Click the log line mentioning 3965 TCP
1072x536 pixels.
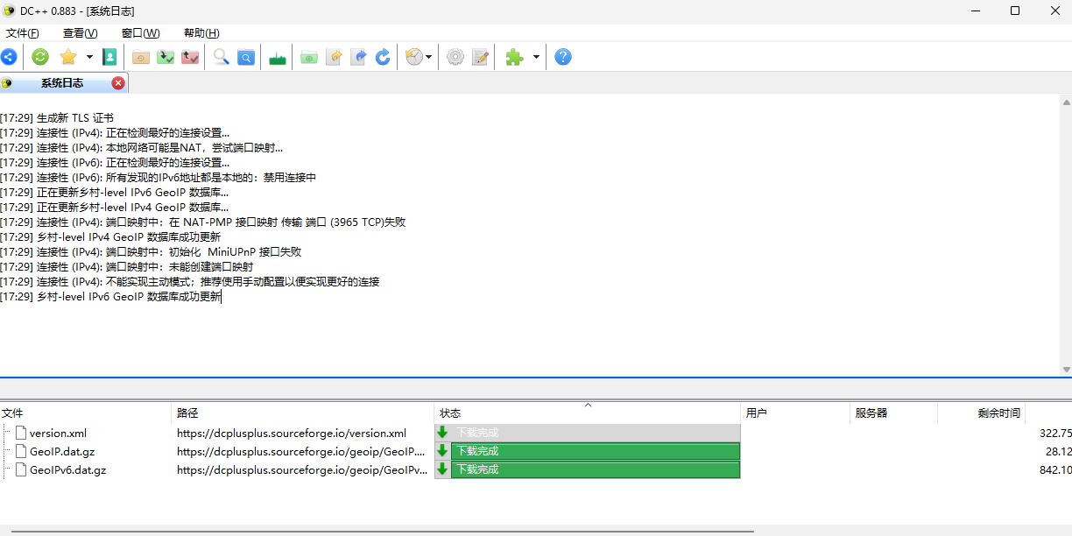[203, 222]
